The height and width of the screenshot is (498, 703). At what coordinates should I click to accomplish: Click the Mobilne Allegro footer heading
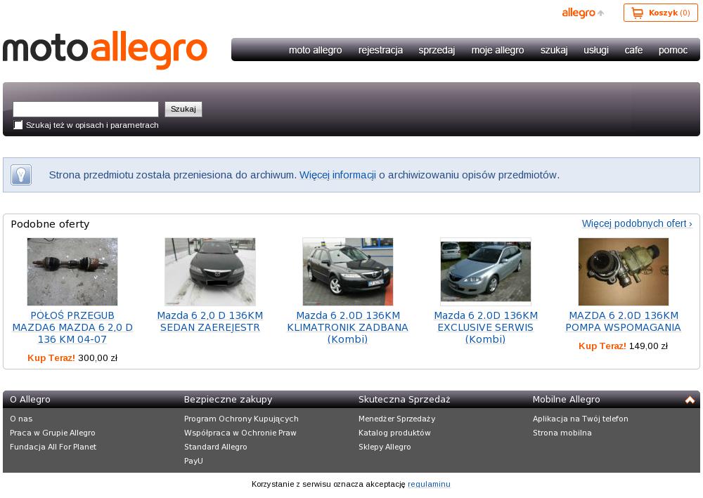566,399
